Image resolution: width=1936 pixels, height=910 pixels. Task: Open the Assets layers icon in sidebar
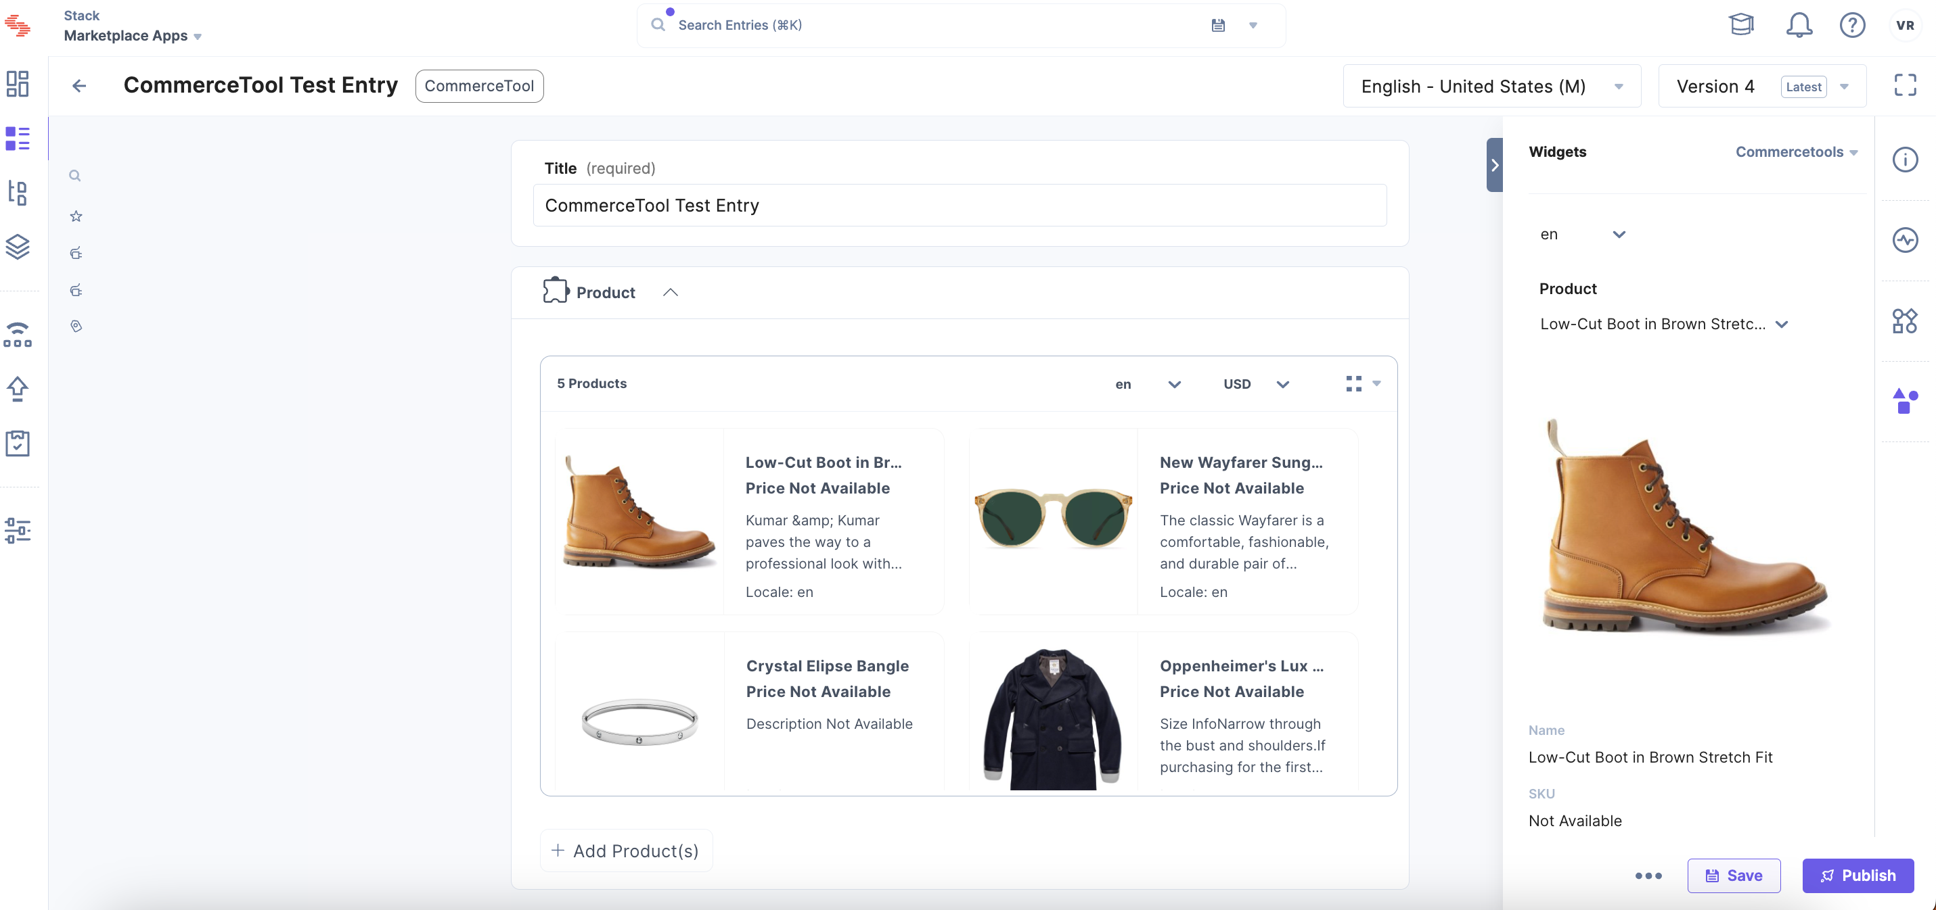(x=18, y=246)
